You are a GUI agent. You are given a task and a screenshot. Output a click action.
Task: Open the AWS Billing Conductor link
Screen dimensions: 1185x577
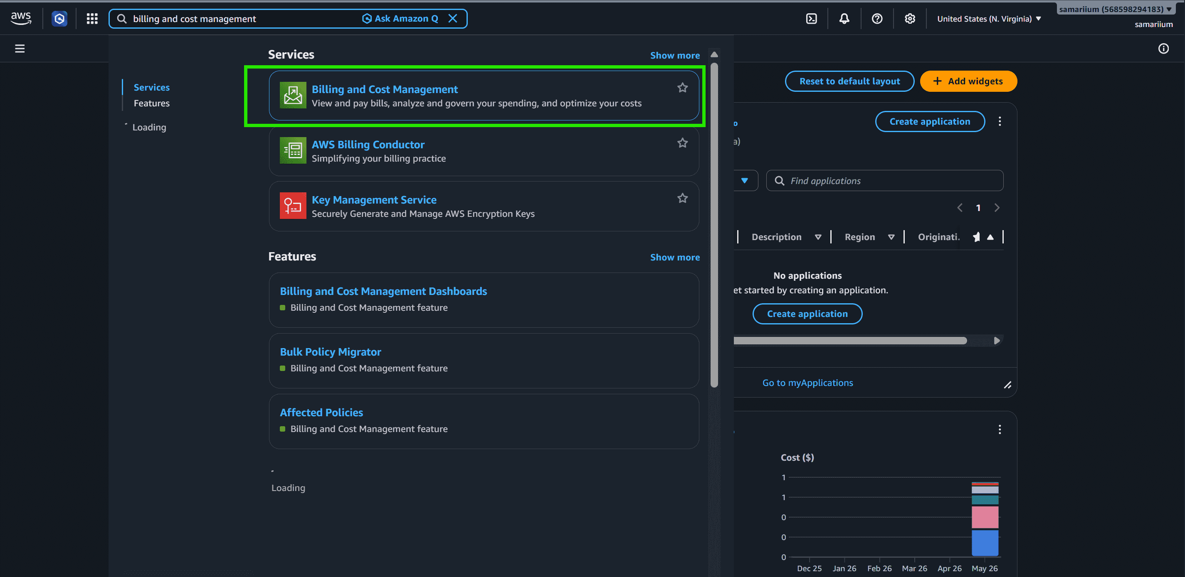pos(368,145)
